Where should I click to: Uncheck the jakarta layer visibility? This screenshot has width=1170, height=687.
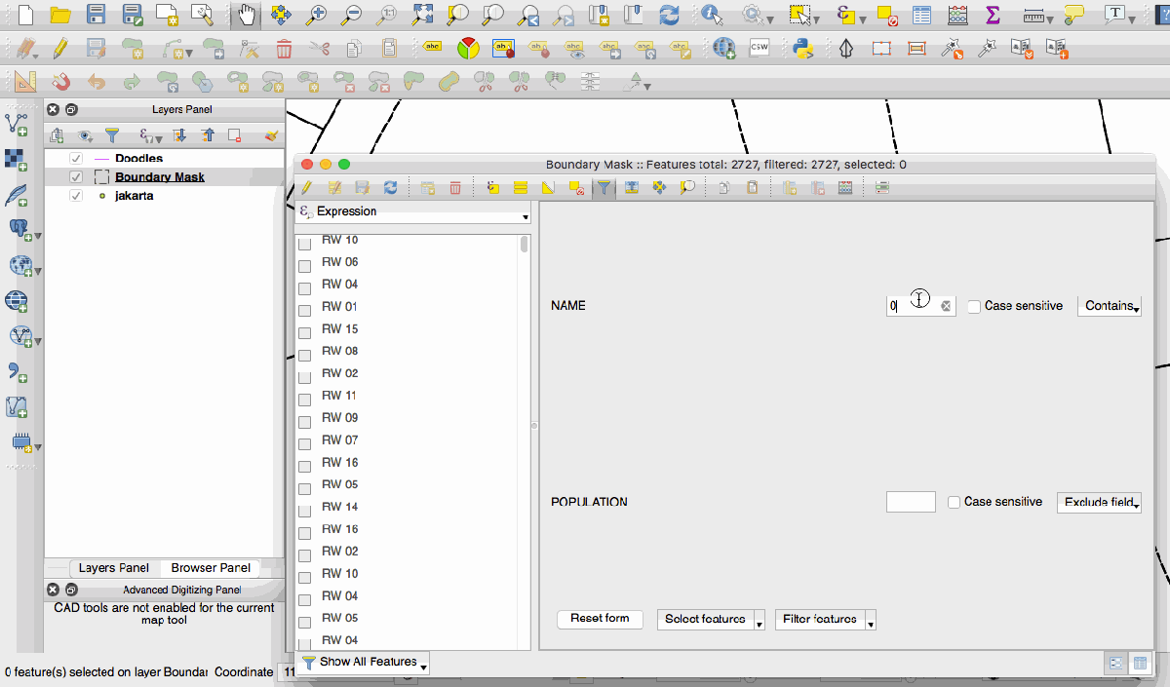[76, 196]
